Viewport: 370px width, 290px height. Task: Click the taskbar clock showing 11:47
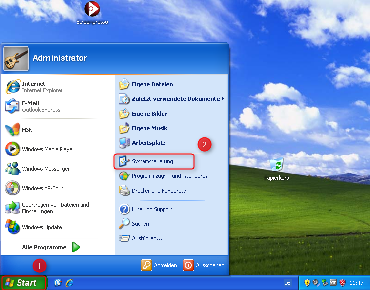click(356, 283)
